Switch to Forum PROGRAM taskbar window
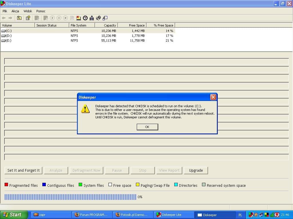Screen dimensions: 293x219 point(92,215)
